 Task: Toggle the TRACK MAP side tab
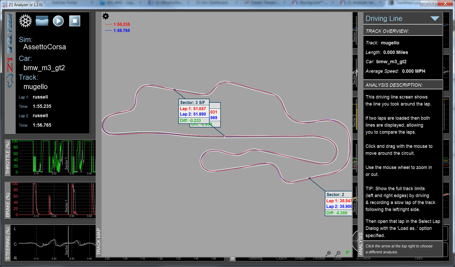(98, 241)
